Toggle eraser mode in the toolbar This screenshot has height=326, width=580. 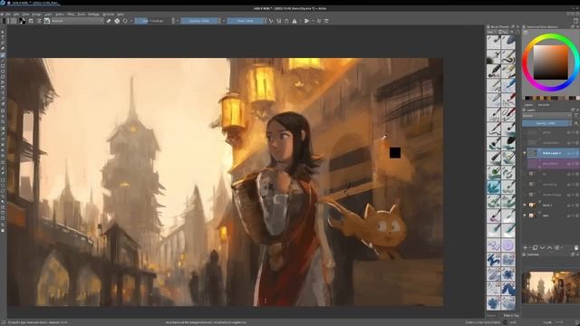click(x=109, y=21)
